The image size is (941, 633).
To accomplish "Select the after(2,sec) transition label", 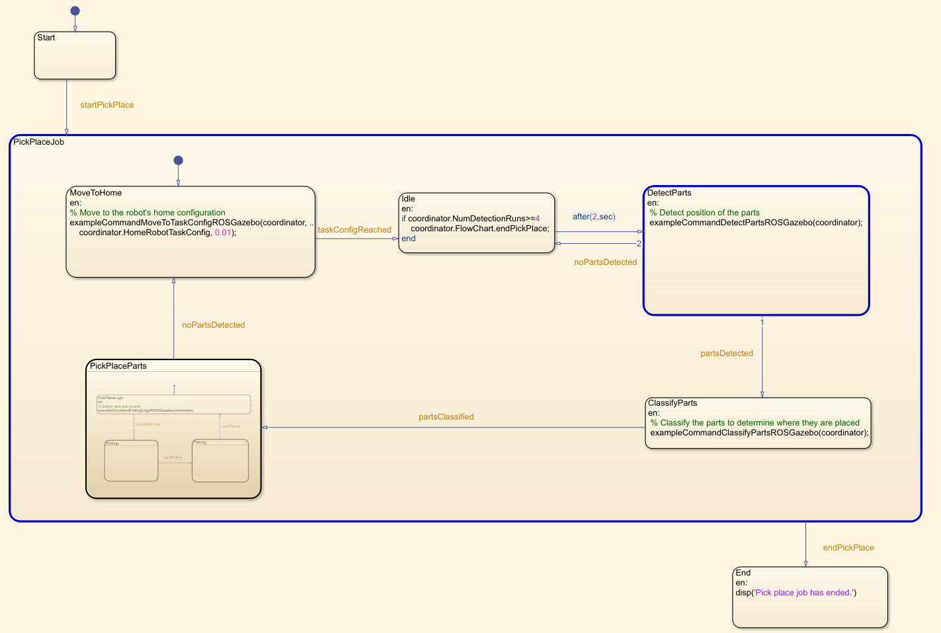I will click(594, 217).
